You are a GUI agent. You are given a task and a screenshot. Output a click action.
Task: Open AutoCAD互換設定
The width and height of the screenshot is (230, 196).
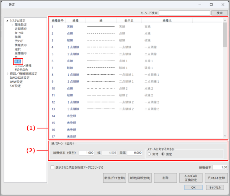click(189, 178)
